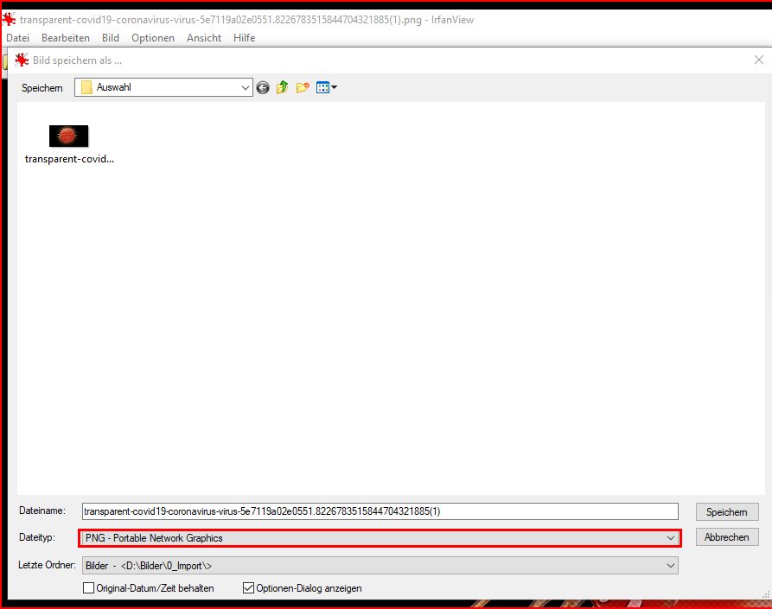Enable Original-Datum/Zeit behalten checkbox
The image size is (772, 609).
[x=89, y=588]
